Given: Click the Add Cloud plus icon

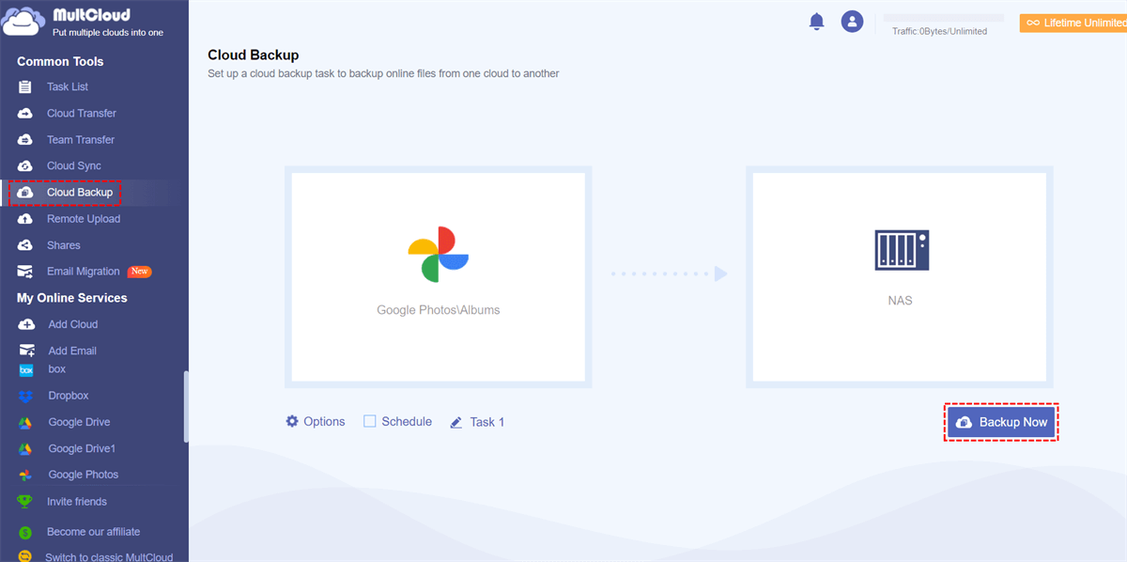Looking at the screenshot, I should (25, 324).
